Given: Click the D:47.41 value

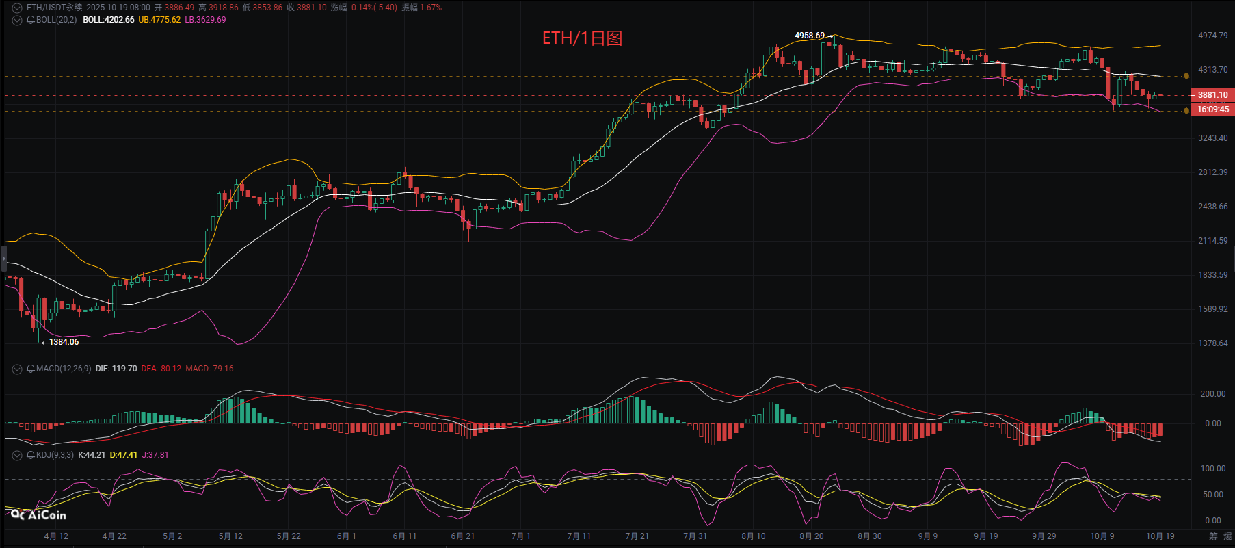Looking at the screenshot, I should [x=124, y=455].
